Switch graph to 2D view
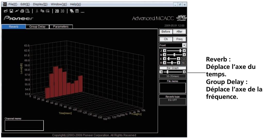 pos(57,11)
